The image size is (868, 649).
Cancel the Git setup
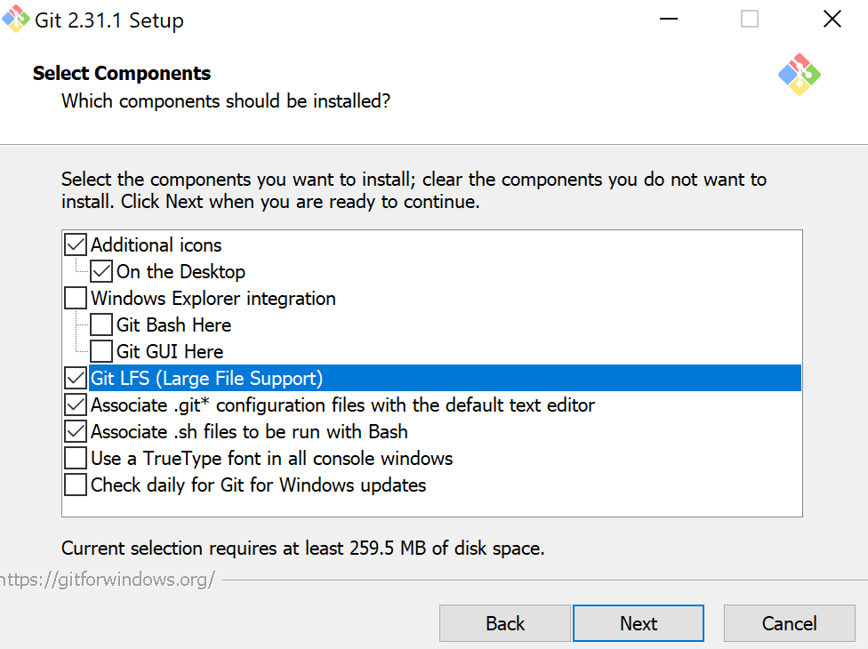[x=790, y=623]
